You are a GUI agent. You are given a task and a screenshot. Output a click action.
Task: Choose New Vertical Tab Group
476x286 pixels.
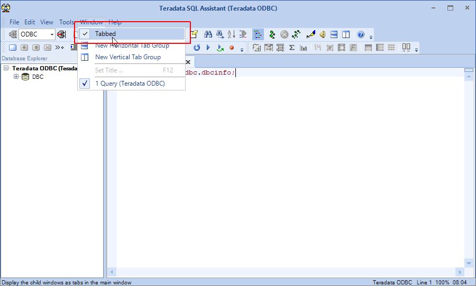click(132, 57)
